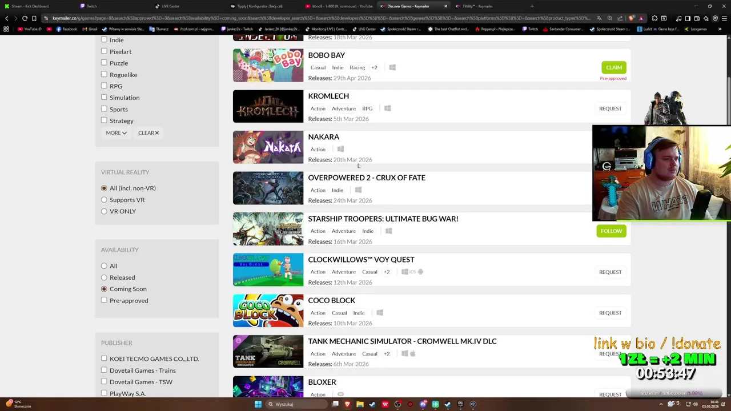The image size is (731, 411).
Task: Click Brave Shields icon in address bar
Action: click(x=632, y=18)
